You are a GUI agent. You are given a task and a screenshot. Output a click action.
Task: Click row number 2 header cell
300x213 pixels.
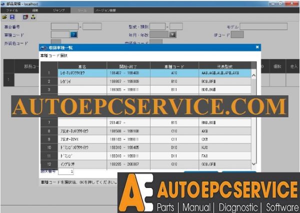49,81
